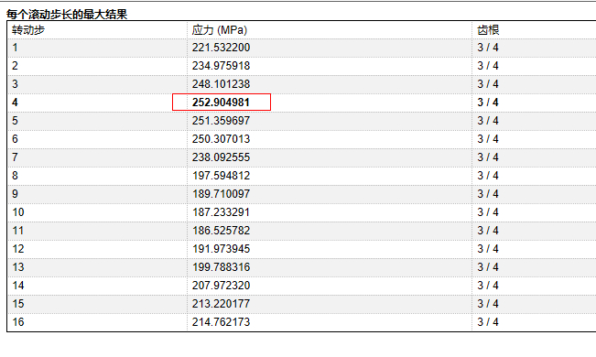596x357 pixels.
Task: Select rotation step 1 row
Action: 302,48
